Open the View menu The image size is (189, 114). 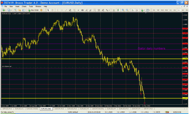tap(11, 6)
